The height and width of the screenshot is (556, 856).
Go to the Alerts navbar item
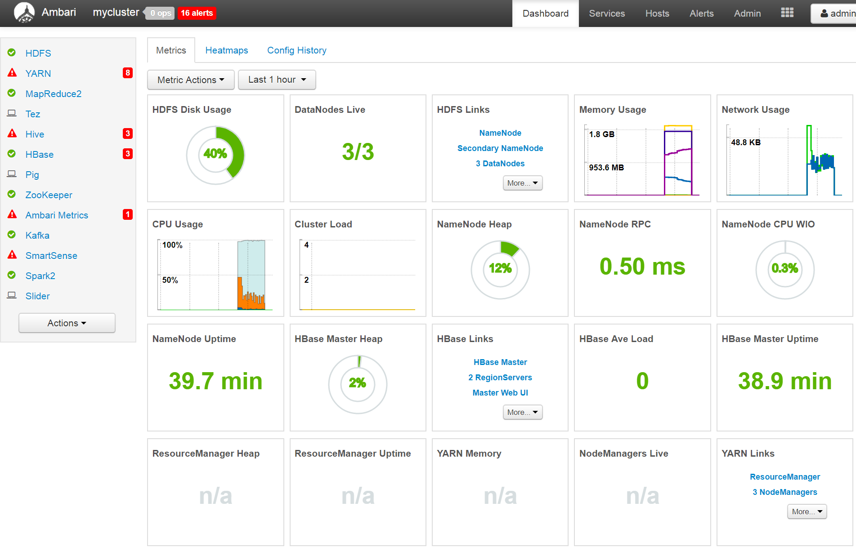[702, 13]
